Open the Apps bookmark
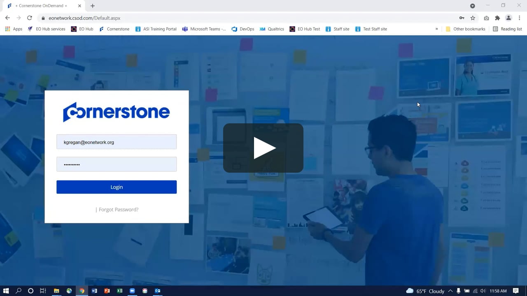 (x=14, y=29)
